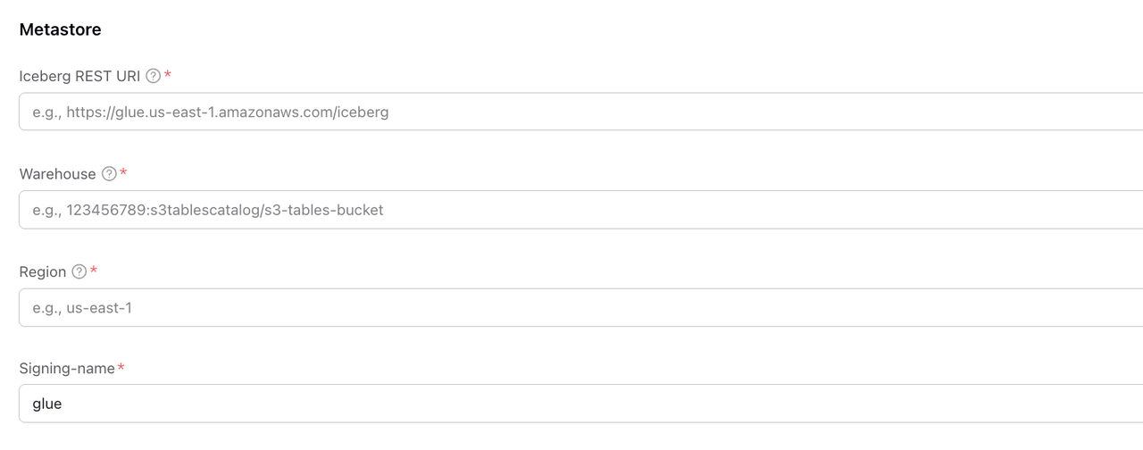Click the question mark icon next to Region
The height and width of the screenshot is (450, 1143).
[x=79, y=271]
